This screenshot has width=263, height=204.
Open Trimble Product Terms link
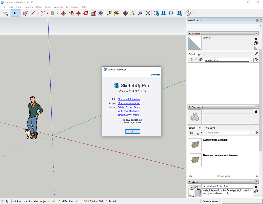pos(129,107)
